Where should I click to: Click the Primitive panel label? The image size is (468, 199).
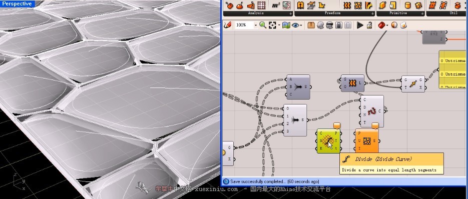tap(398, 13)
